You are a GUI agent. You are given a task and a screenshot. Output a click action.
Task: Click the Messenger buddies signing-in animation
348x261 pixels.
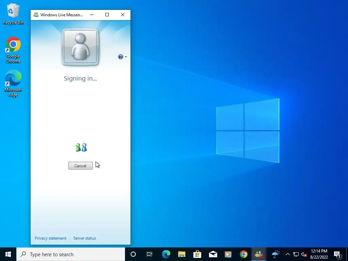click(81, 147)
